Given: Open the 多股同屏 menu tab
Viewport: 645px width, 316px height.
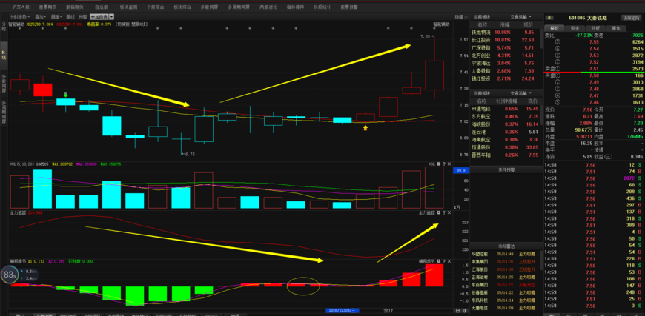Looking at the screenshot, I should 209,7.
